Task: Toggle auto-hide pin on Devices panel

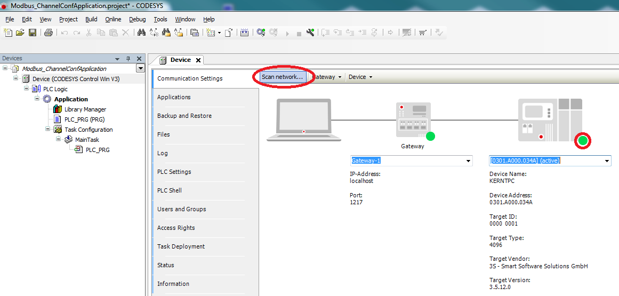Action: click(128, 59)
